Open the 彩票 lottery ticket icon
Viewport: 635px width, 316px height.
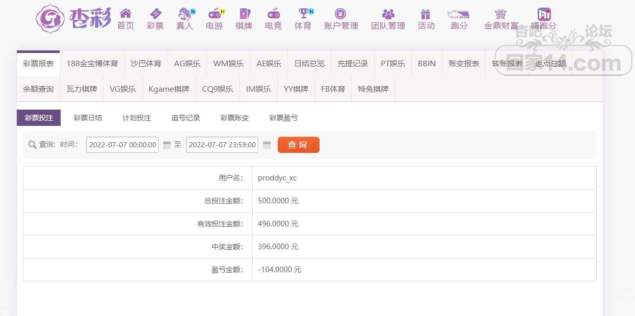pos(155,14)
